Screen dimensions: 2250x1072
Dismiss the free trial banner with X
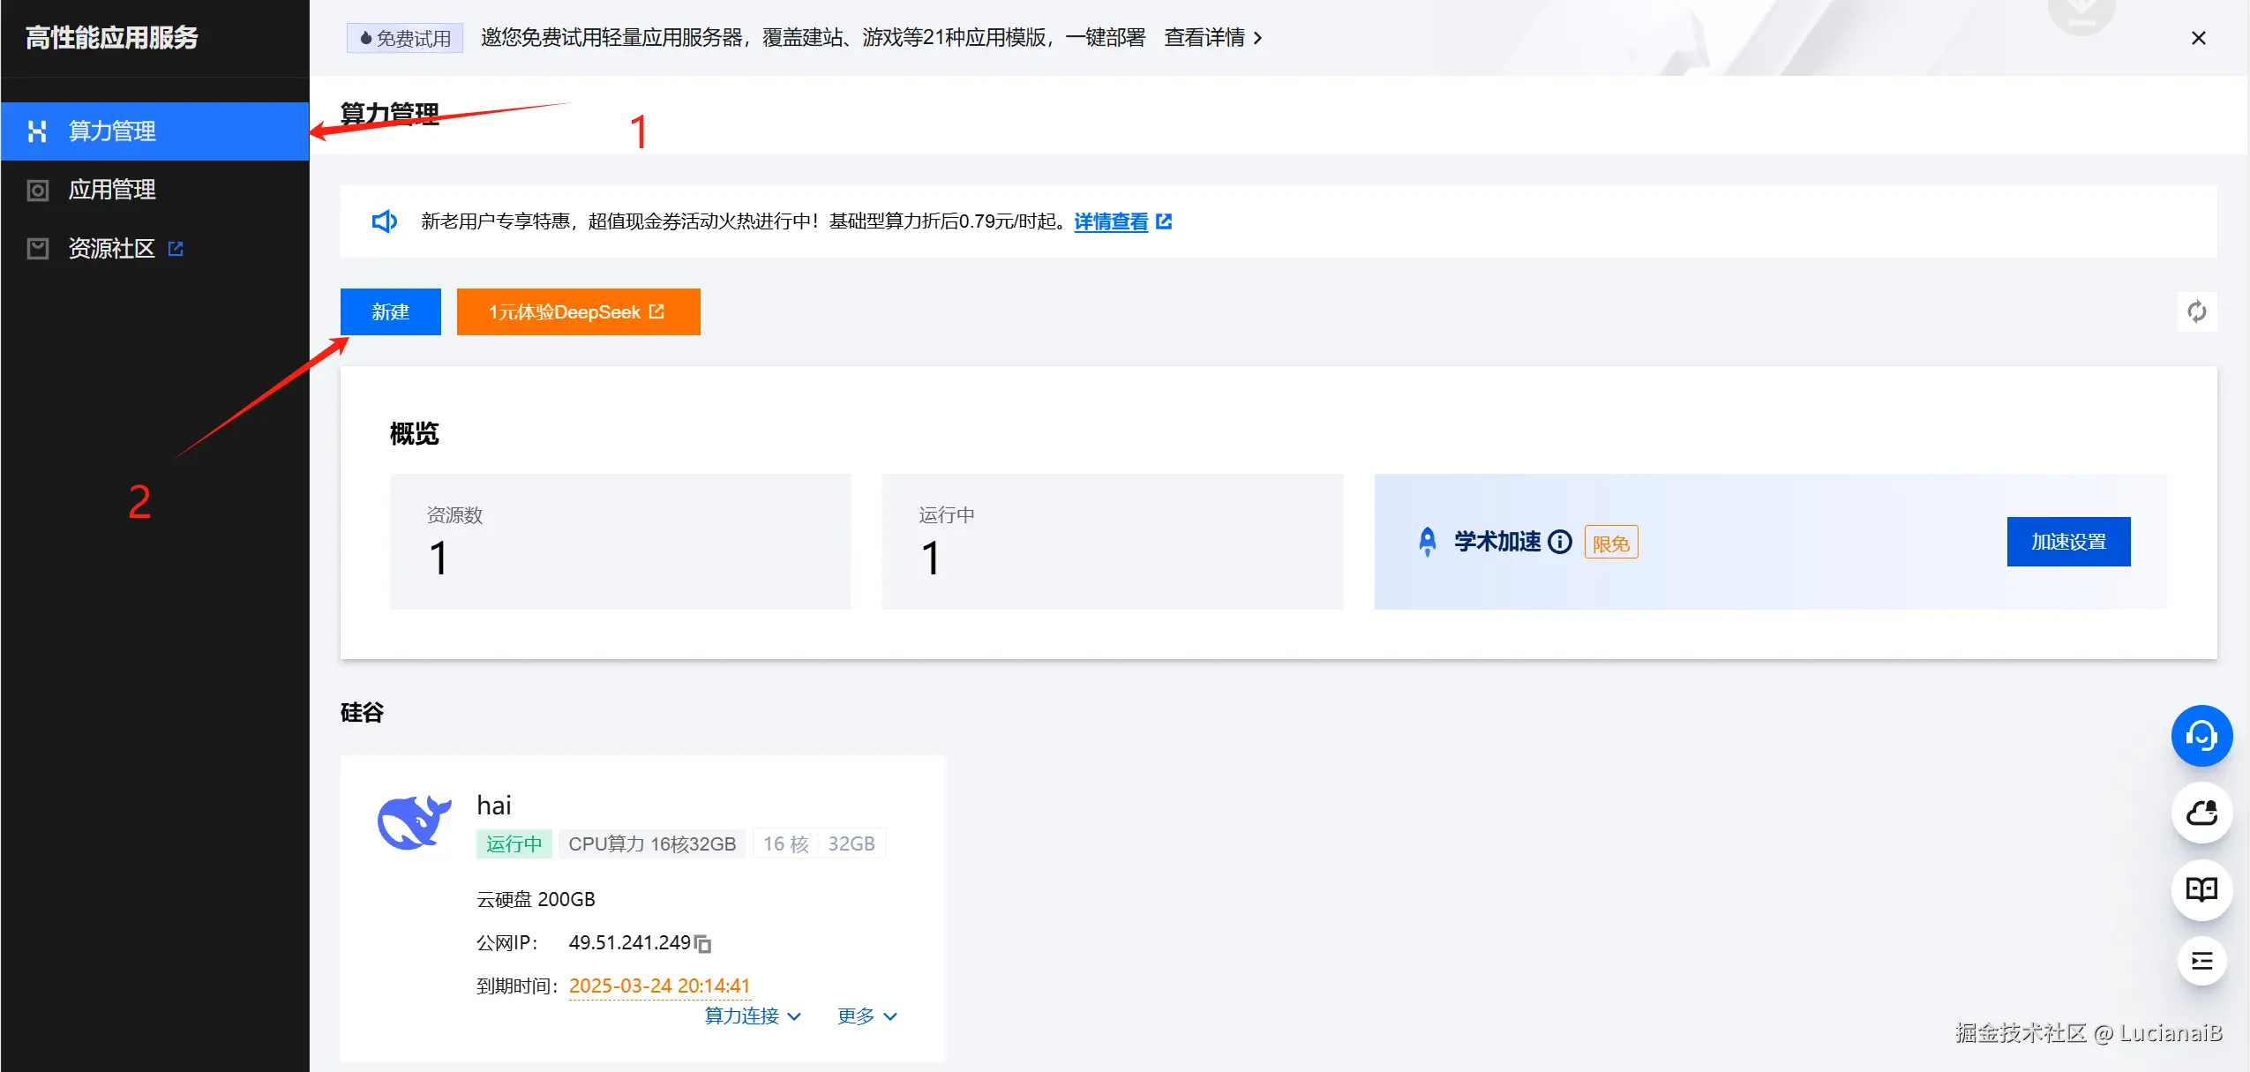[x=2198, y=38]
